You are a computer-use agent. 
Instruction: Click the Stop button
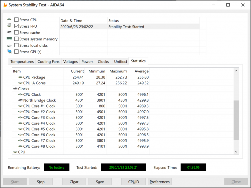coord(41,182)
